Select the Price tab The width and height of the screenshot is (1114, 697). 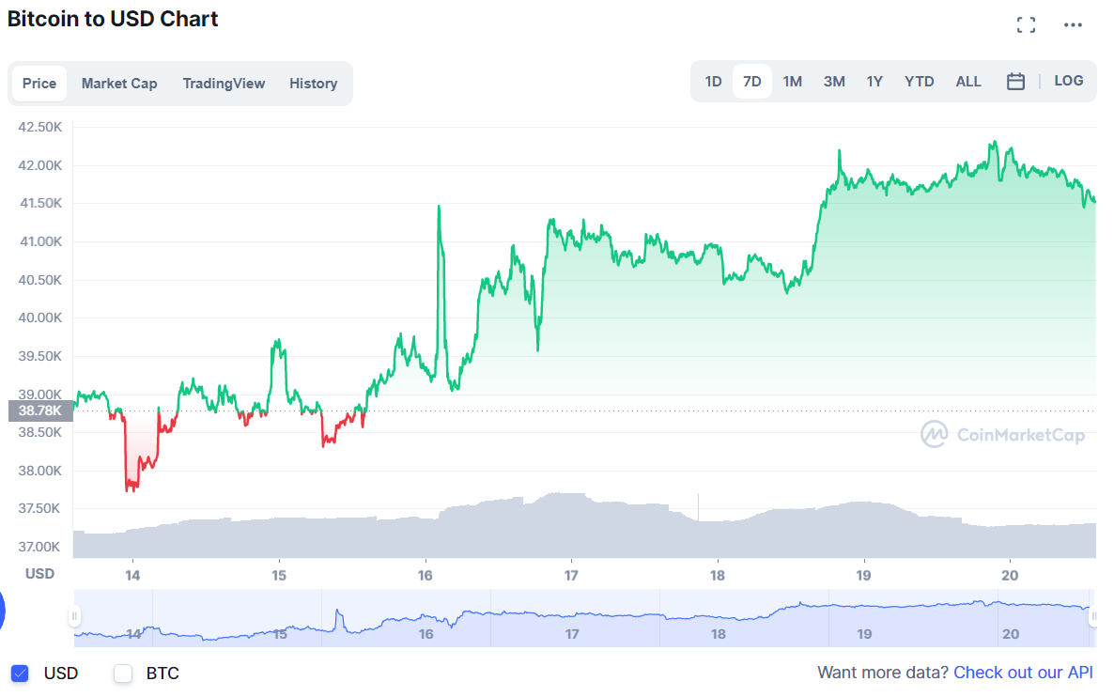pos(39,83)
